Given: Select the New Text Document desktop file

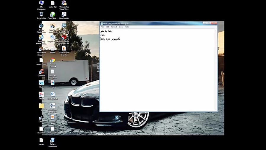Looking at the screenshot, I should click(53, 74).
